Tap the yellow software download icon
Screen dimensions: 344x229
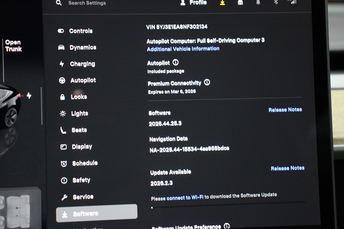[x=222, y=3]
